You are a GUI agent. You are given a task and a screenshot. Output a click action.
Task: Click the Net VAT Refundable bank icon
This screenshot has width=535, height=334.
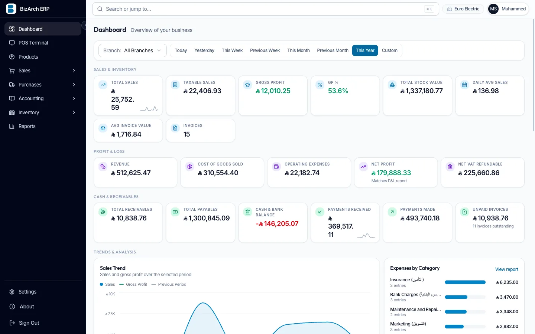click(x=450, y=167)
